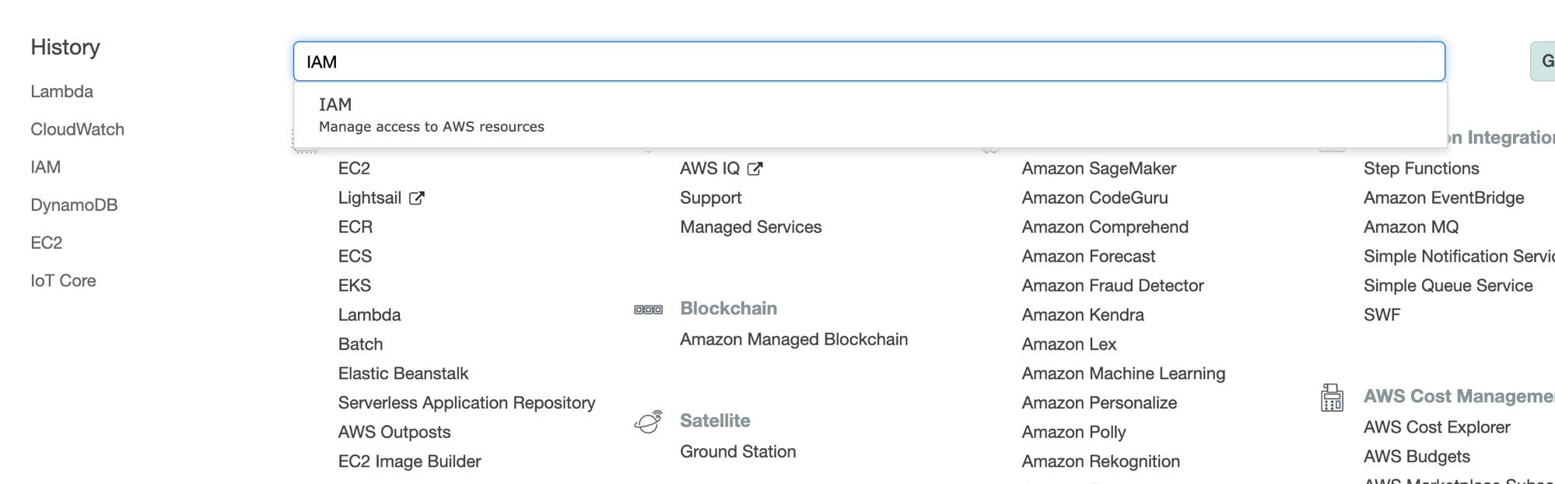Screen dimensions: 1555x484
Task: Open Amazon Rekognition
Action: pos(1101,462)
